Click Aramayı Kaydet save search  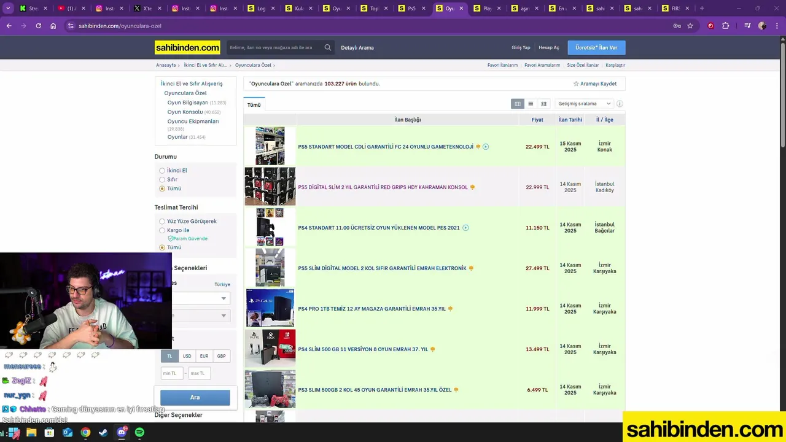coord(595,83)
